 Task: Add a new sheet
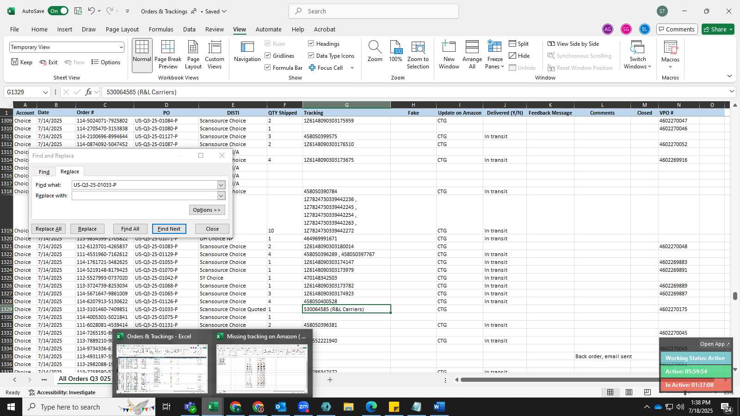coord(330,380)
